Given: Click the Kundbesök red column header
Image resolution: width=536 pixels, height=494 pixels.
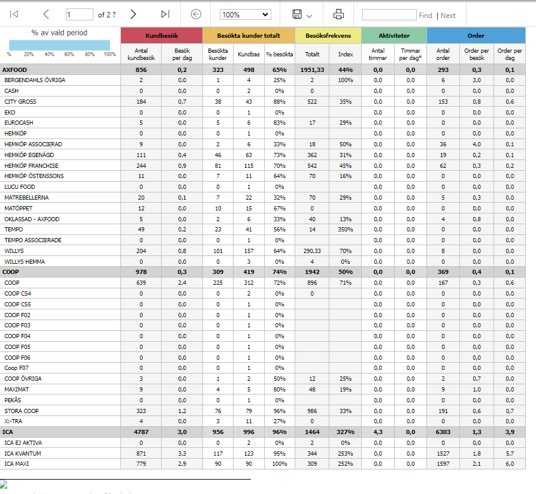Looking at the screenshot, I should (x=162, y=35).
